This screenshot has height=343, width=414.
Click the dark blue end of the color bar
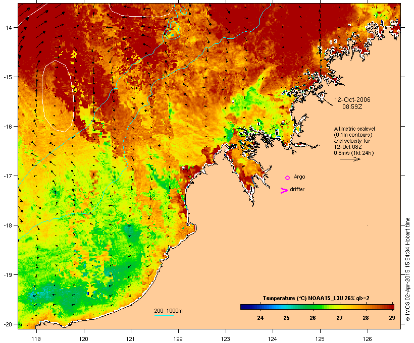click(244, 307)
